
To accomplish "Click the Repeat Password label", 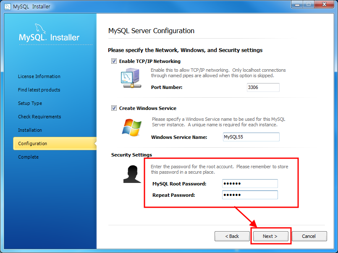I will pyautogui.click(x=173, y=195).
